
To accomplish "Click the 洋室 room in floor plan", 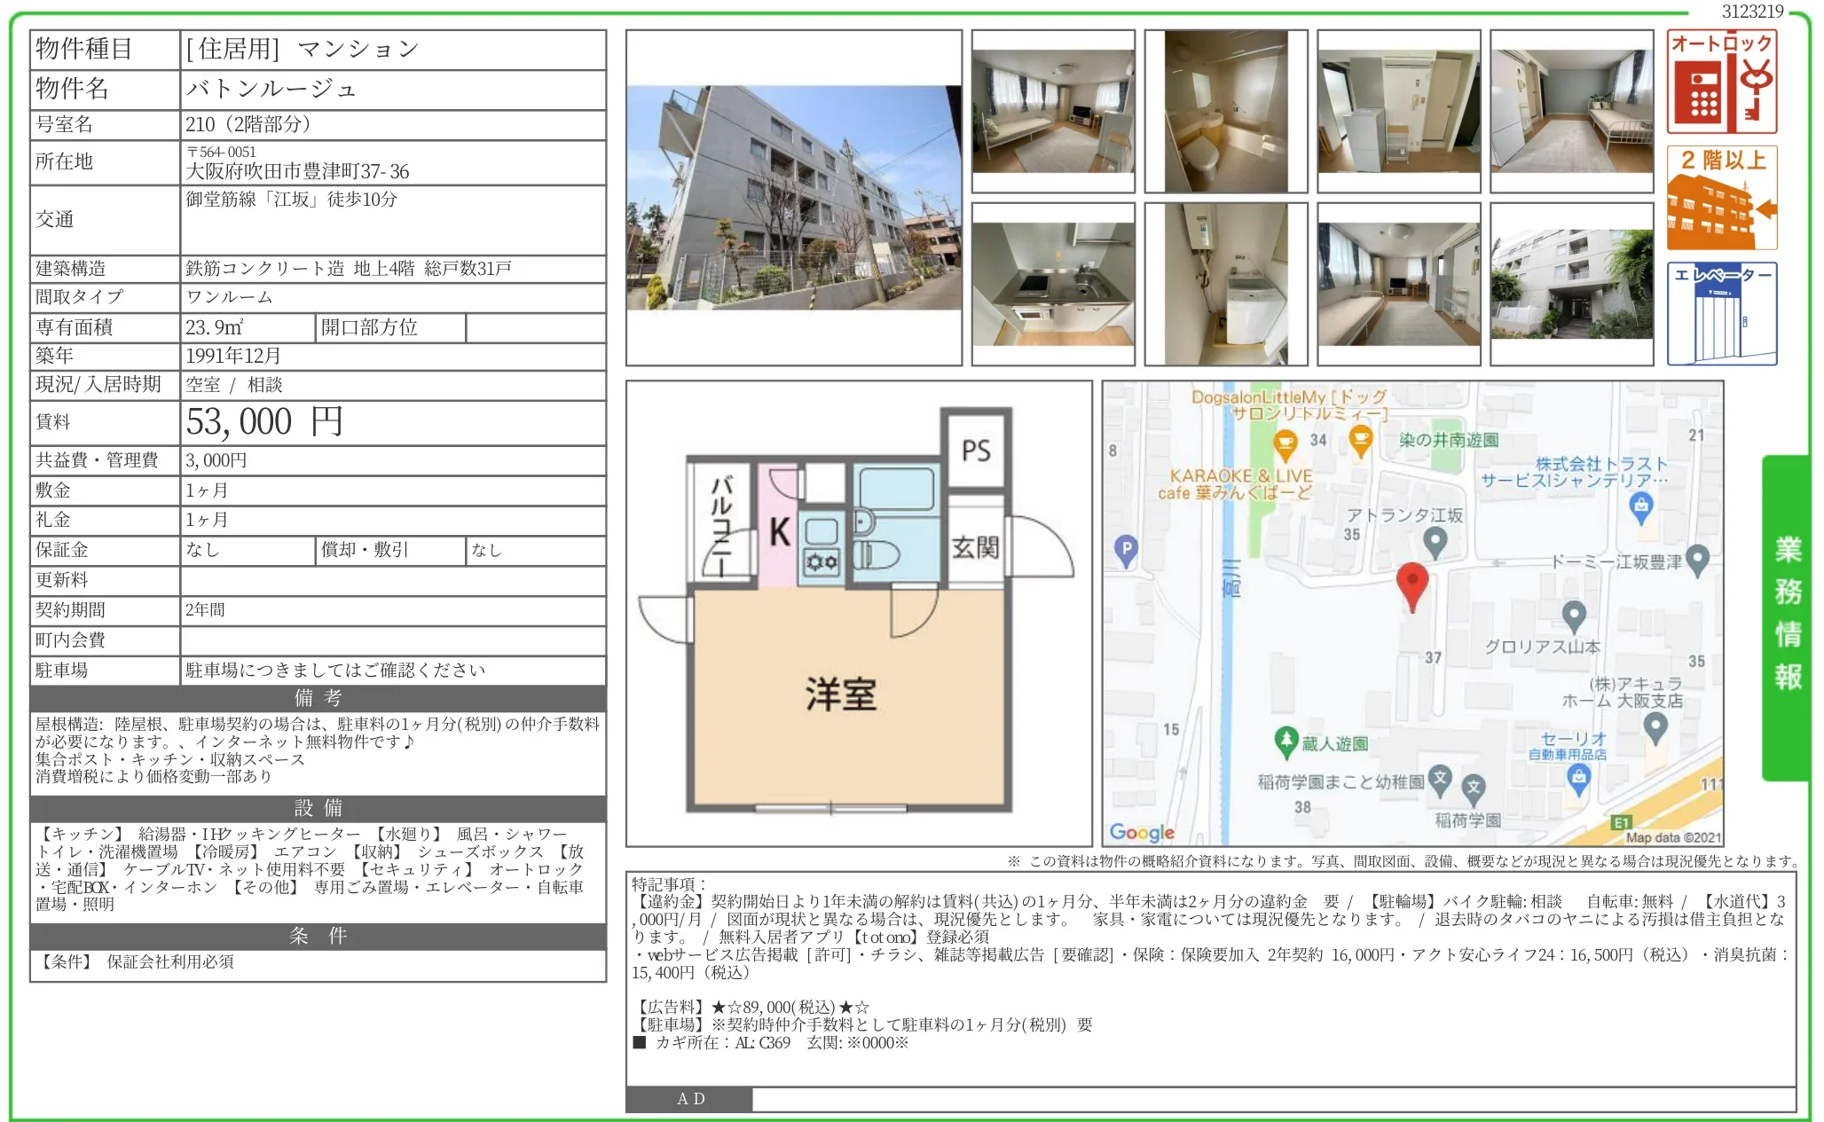I will pos(840,694).
